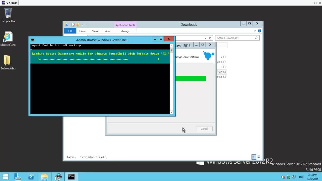322x181 pixels.
Task: Select the file row sized 4 KB
Action: [x=223, y=57]
